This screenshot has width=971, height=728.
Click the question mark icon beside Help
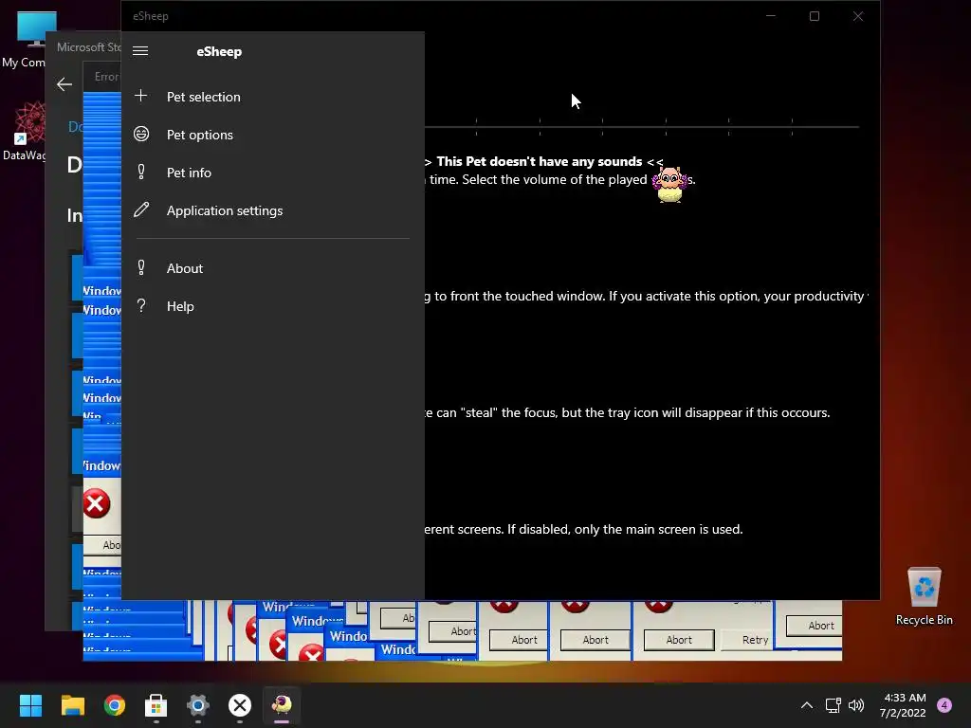pos(141,305)
